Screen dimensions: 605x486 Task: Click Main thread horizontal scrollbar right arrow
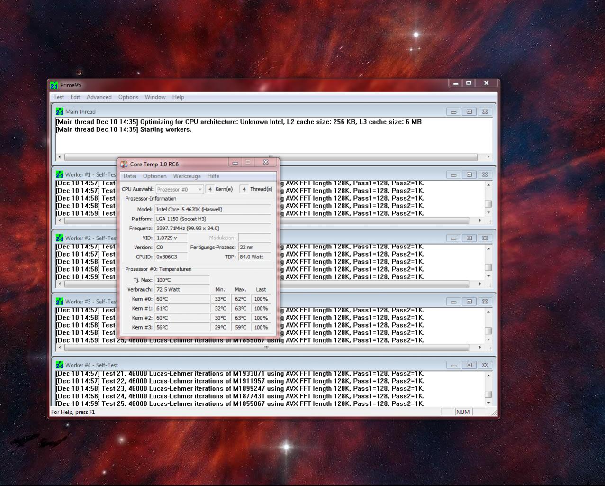488,157
